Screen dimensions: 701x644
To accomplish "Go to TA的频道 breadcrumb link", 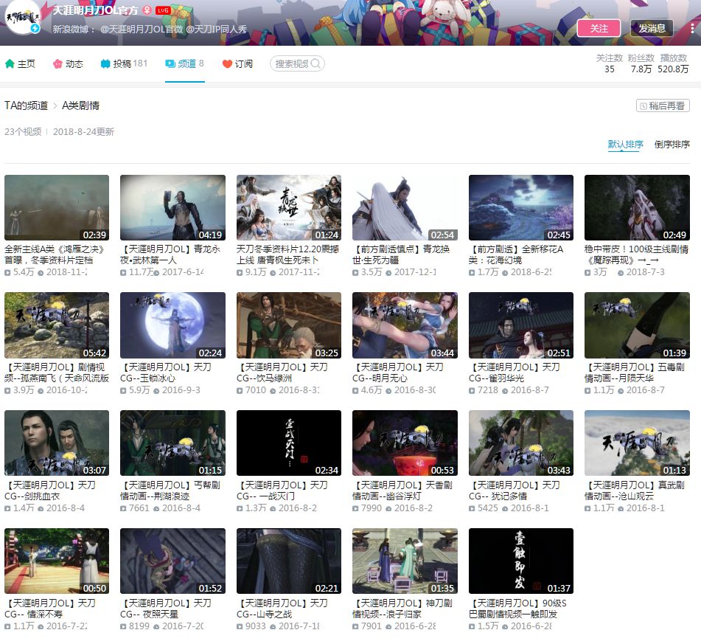I will [x=26, y=105].
